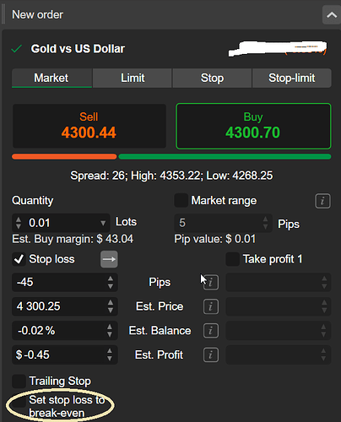Image resolution: width=341 pixels, height=422 pixels.
Task: Click the Est. Price info icon
Action: click(211, 306)
